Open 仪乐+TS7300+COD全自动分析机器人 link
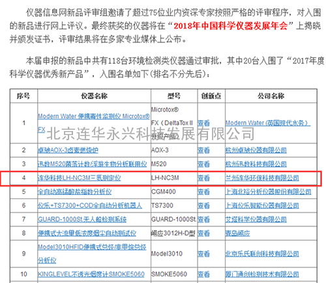The image size is (326, 283). [90, 205]
